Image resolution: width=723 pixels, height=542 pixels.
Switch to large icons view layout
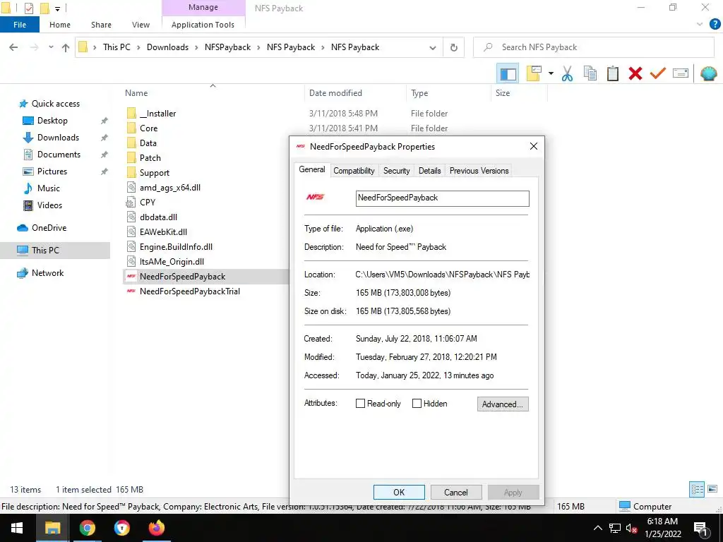click(x=712, y=490)
